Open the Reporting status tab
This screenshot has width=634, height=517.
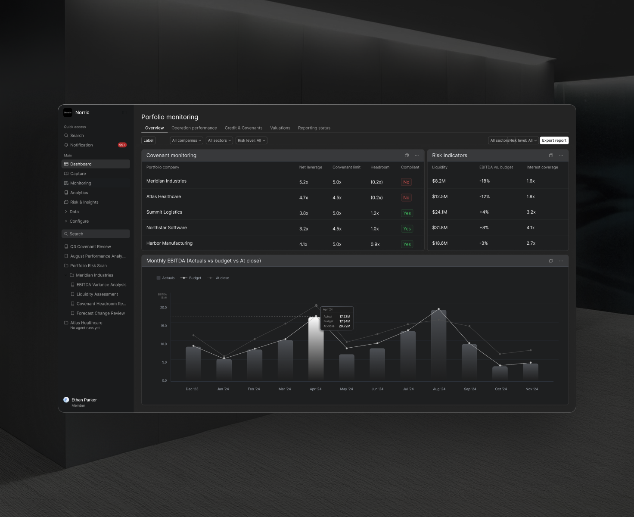[x=314, y=128]
